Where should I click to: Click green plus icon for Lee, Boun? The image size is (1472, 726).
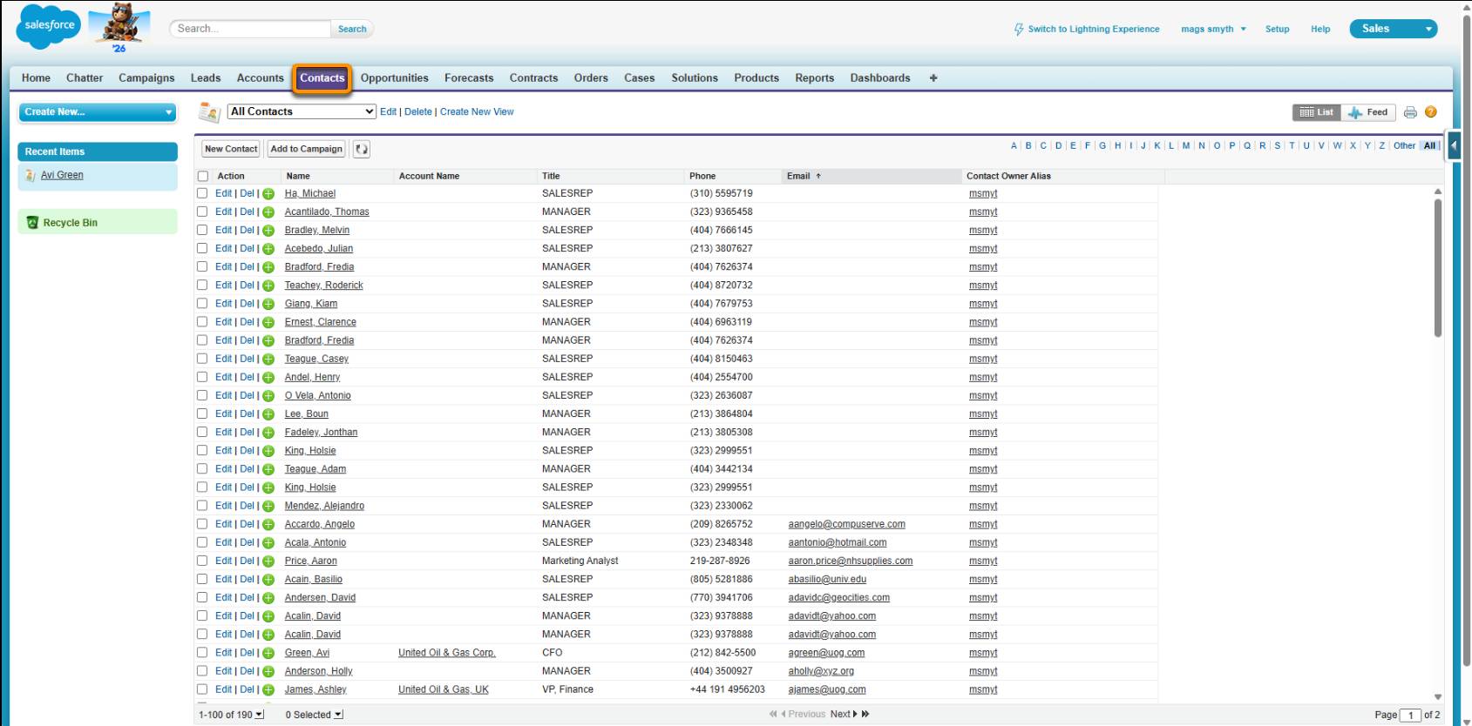click(x=268, y=414)
